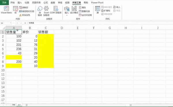Viewport: 173px width, 107px height.
Task: Switch to the 录制 sheet tab
Action: click(14, 105)
